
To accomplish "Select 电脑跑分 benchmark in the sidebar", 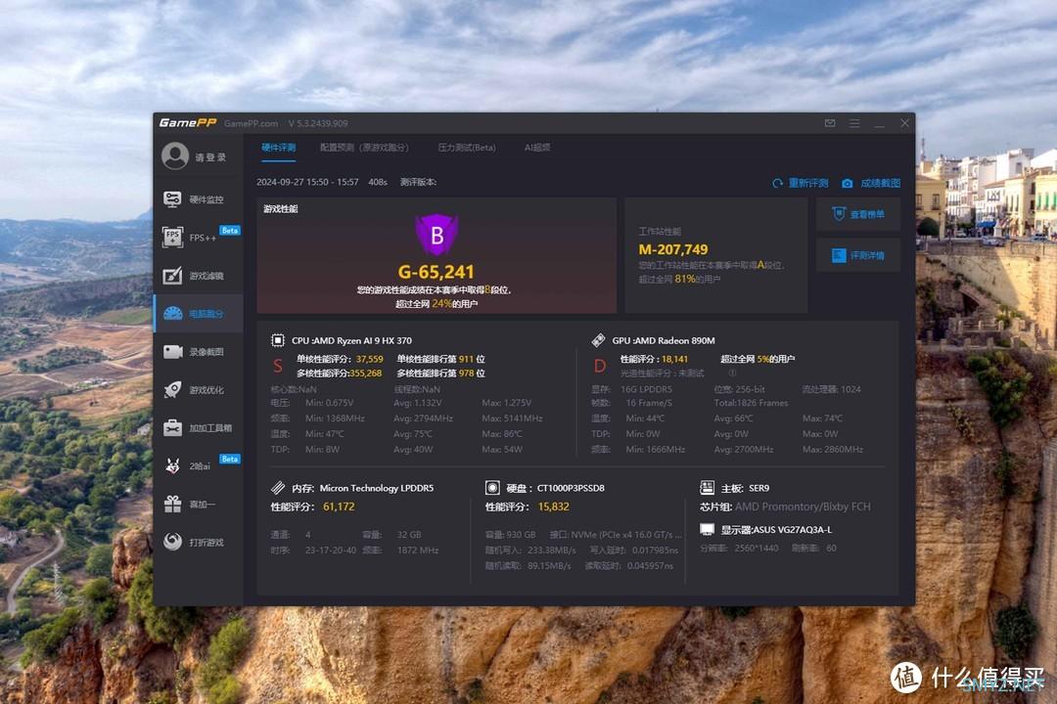I will click(198, 313).
